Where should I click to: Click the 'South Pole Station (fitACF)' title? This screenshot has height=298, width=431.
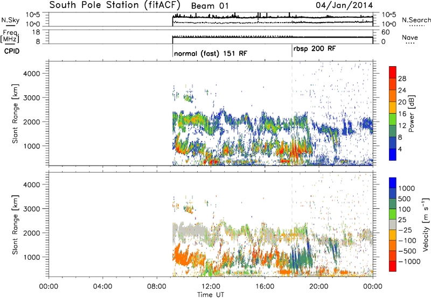point(115,5)
